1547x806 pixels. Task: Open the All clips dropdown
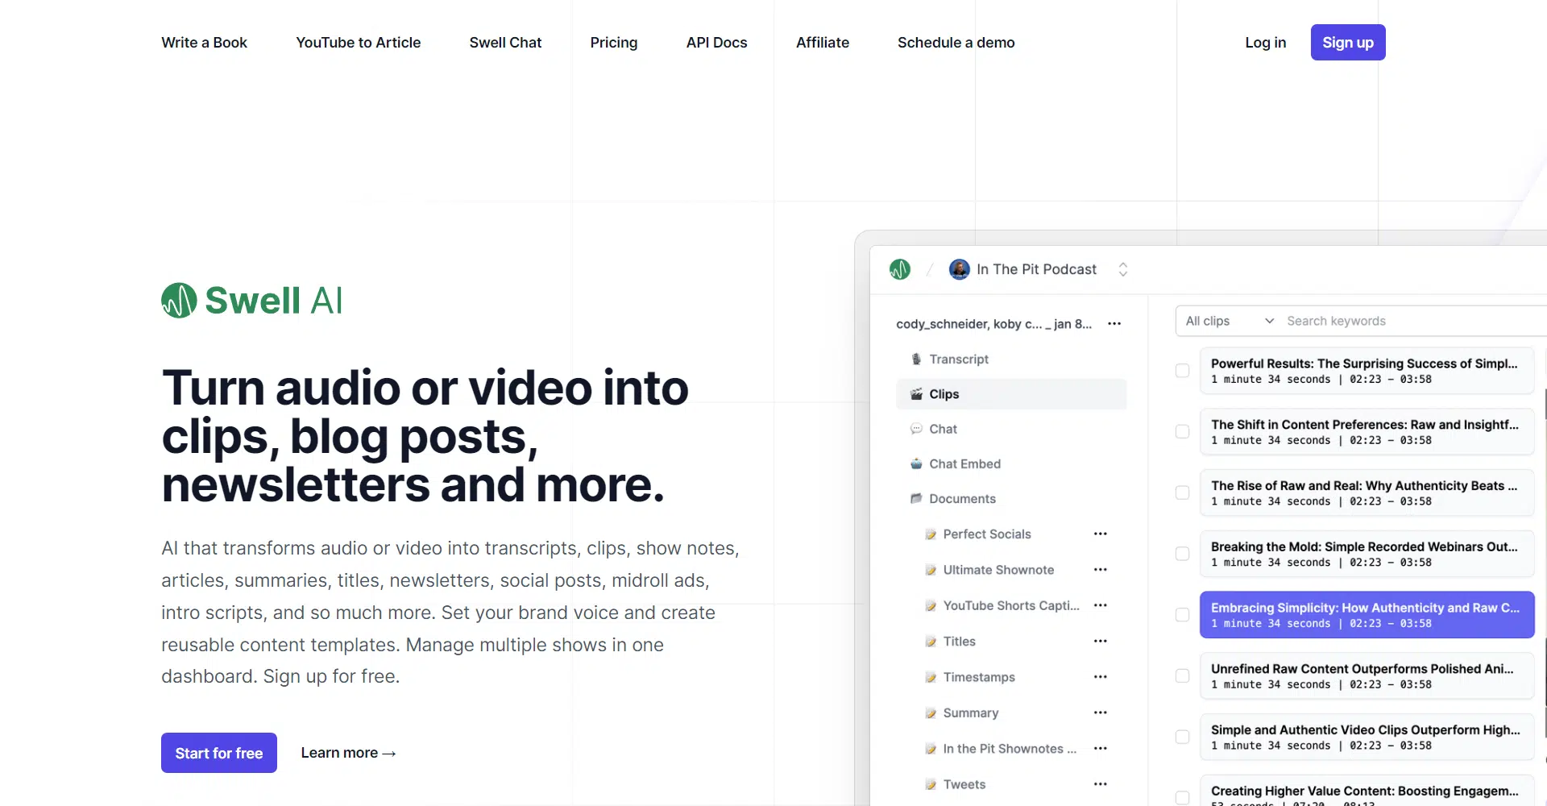pos(1229,321)
